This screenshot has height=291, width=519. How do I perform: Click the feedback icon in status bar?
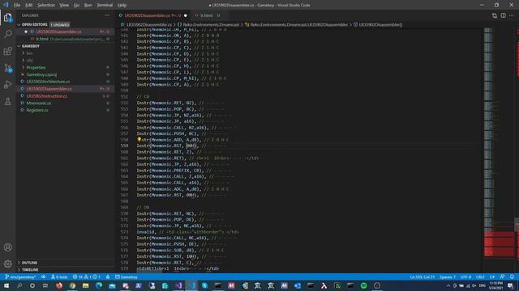coord(503,276)
